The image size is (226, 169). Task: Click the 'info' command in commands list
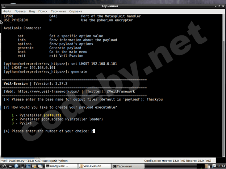tap(22, 40)
